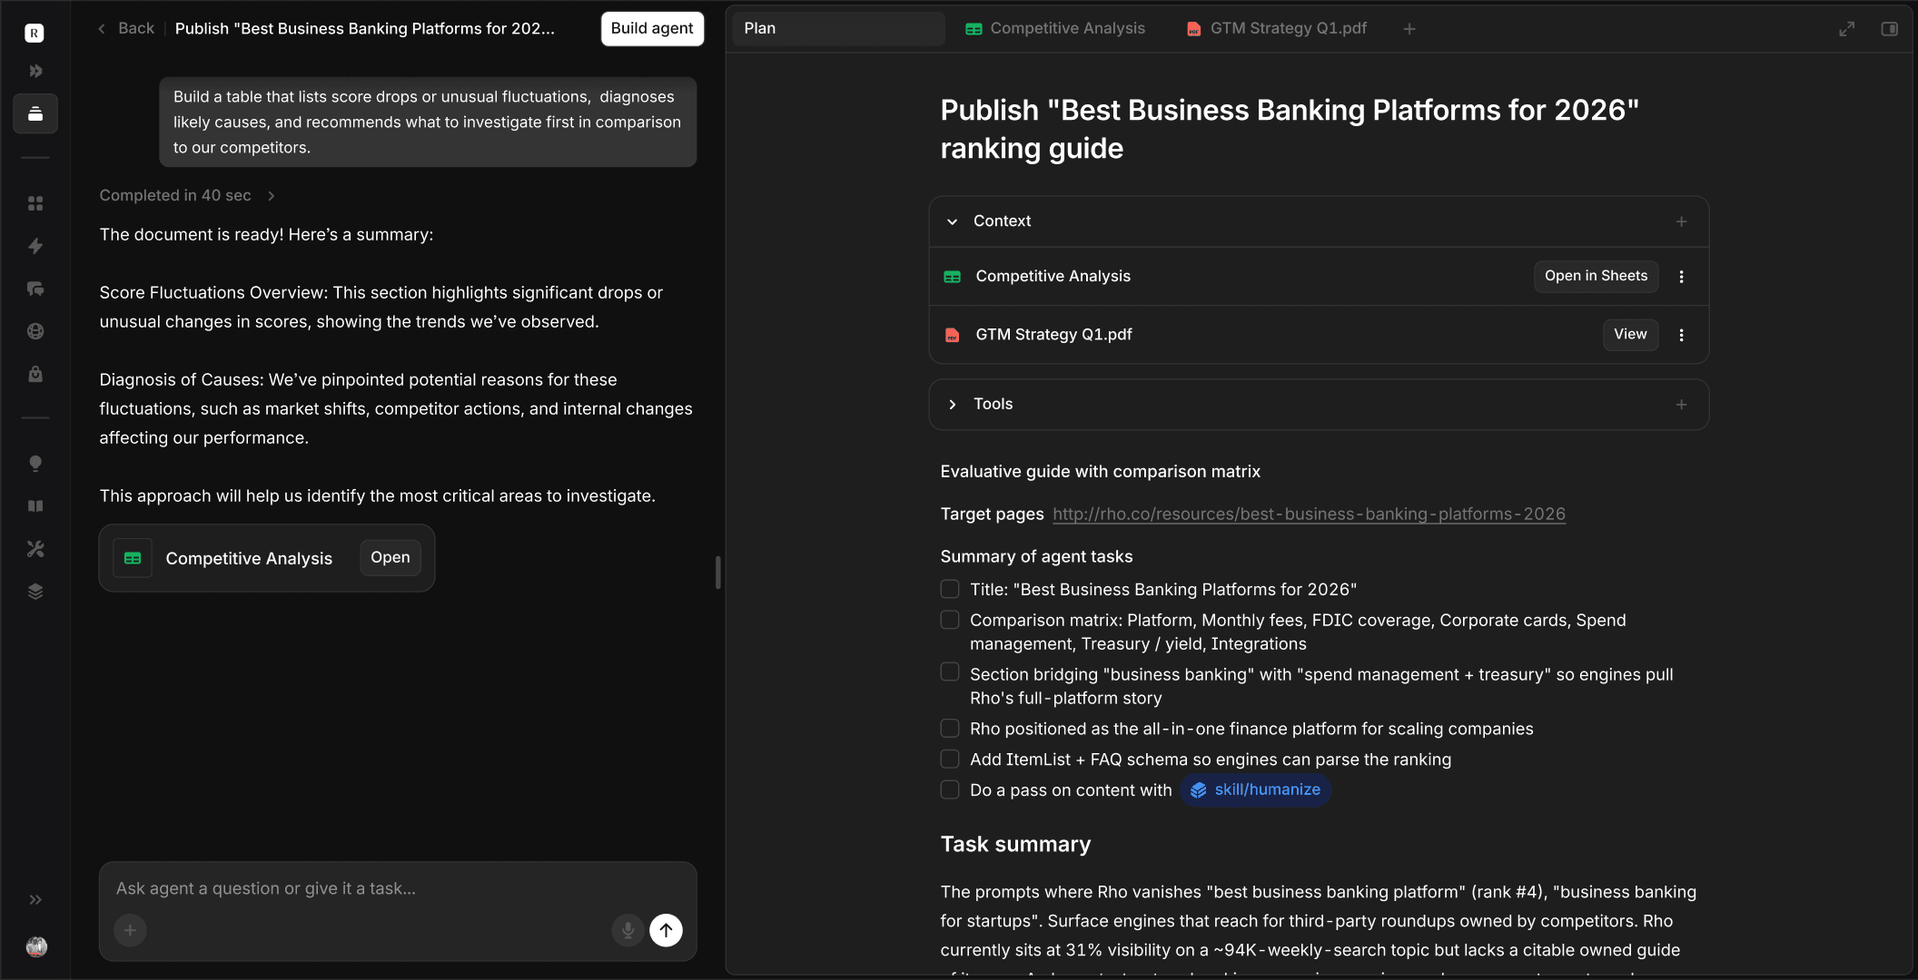
Task: Click the globe icon in sidebar
Action: click(x=35, y=331)
